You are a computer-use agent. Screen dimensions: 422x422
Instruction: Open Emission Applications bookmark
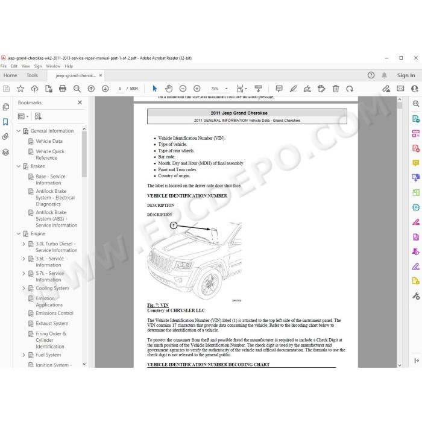click(49, 301)
